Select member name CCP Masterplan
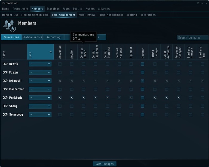209x167 pixels. coord(13,89)
